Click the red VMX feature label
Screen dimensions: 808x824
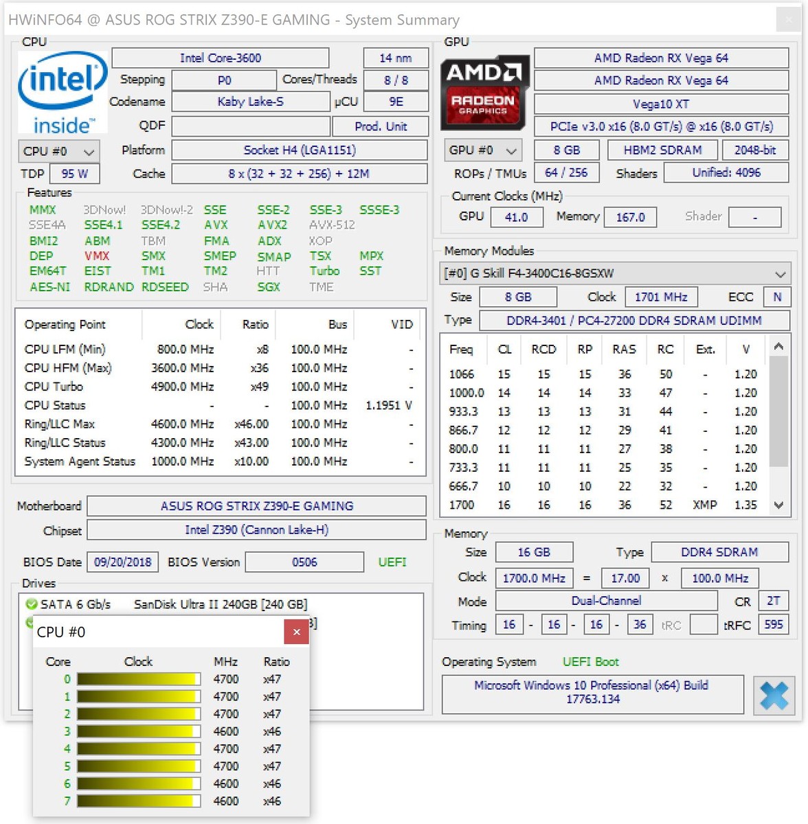coord(97,256)
